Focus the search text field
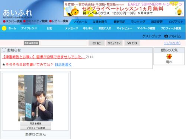This screenshot has width=186, height=140. coord(64,43)
